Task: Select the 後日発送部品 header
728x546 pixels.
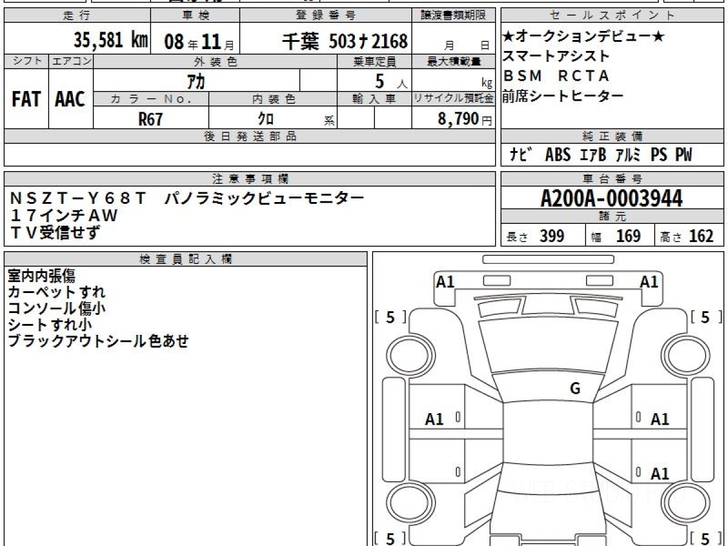Action: click(250, 136)
